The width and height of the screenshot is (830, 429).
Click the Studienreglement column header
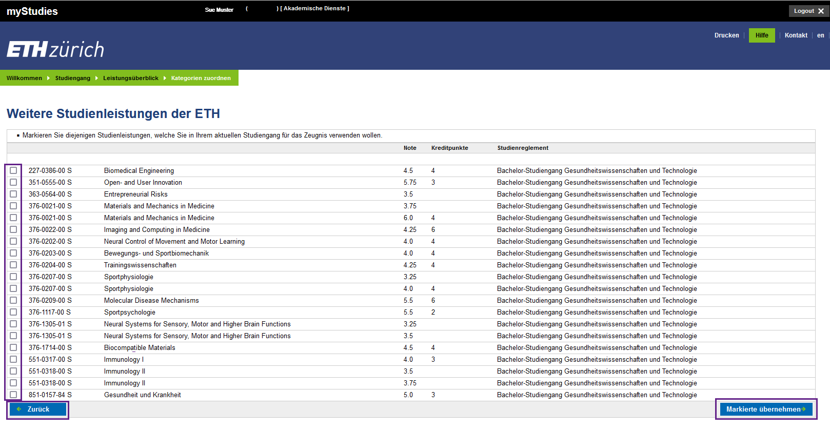pos(523,148)
